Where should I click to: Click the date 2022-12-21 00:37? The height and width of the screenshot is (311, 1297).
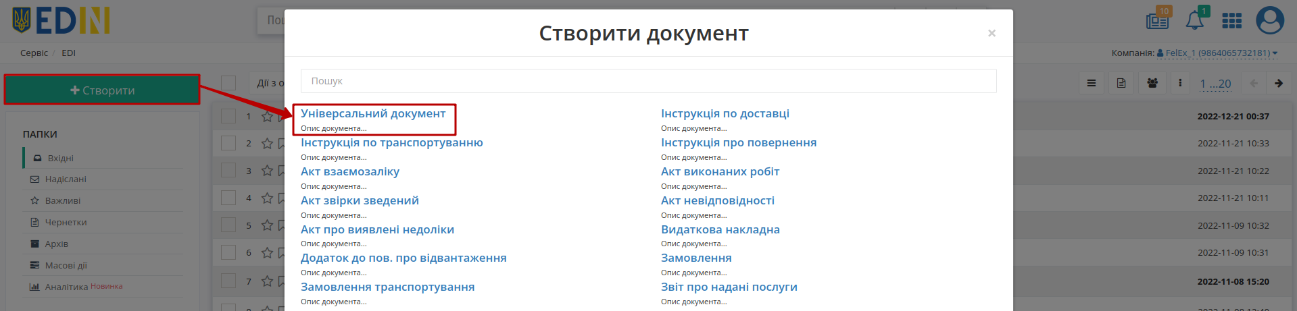pos(1233,116)
